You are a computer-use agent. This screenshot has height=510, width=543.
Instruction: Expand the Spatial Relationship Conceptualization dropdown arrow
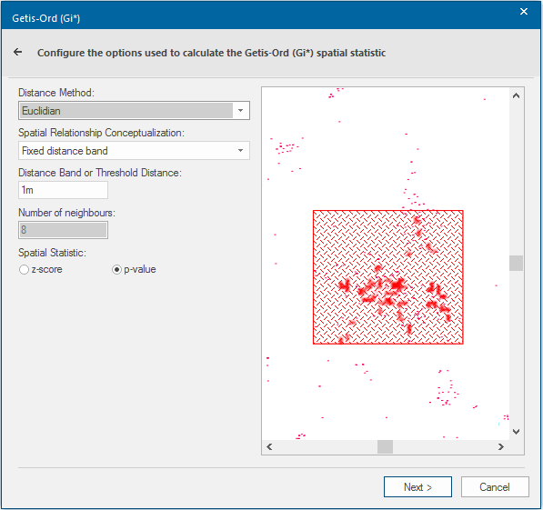(x=241, y=151)
